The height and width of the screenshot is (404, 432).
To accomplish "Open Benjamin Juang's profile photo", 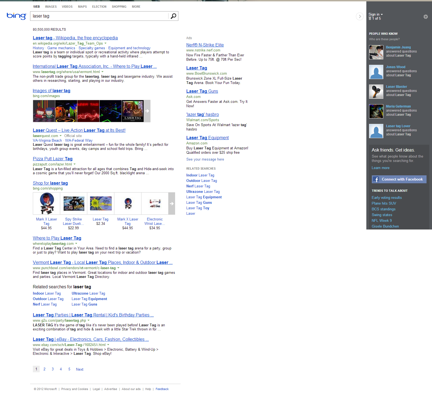I will click(376, 52).
